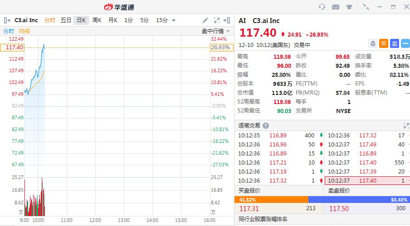Viewport: 410px width, 226px height.
Task: Click the shrink window arrows icon
Action: (x=366, y=7)
